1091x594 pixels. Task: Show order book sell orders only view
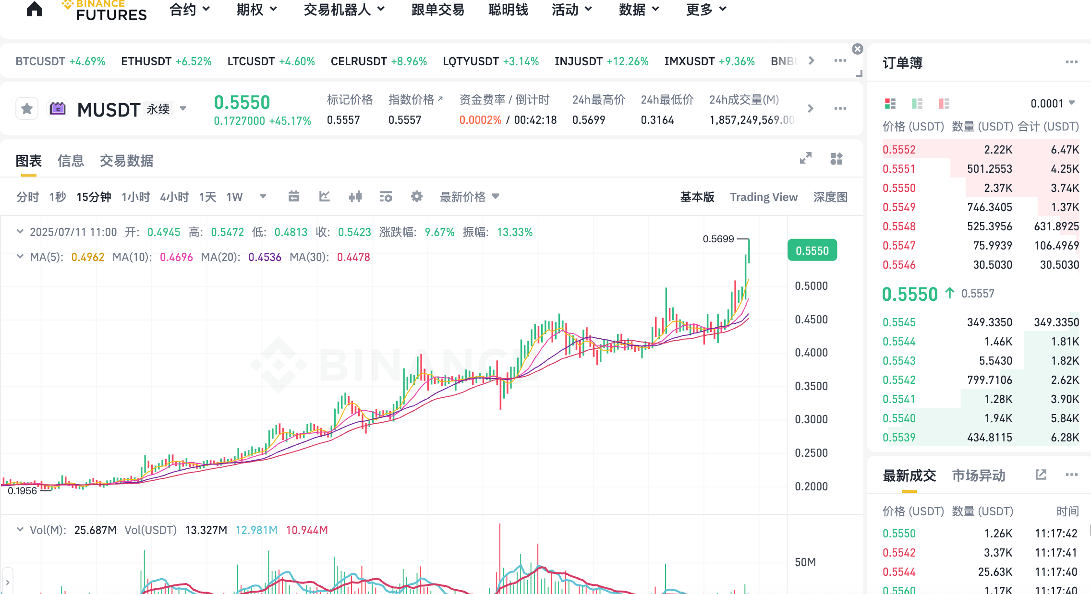tap(944, 104)
